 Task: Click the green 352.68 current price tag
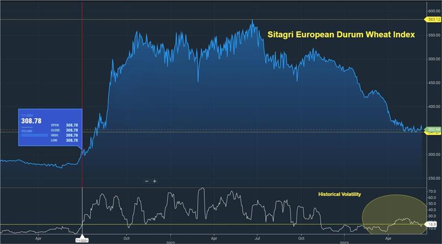pyautogui.click(x=434, y=129)
